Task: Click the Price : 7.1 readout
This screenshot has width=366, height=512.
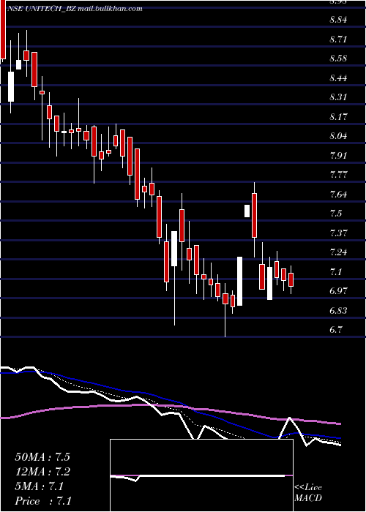Action: coord(43,501)
